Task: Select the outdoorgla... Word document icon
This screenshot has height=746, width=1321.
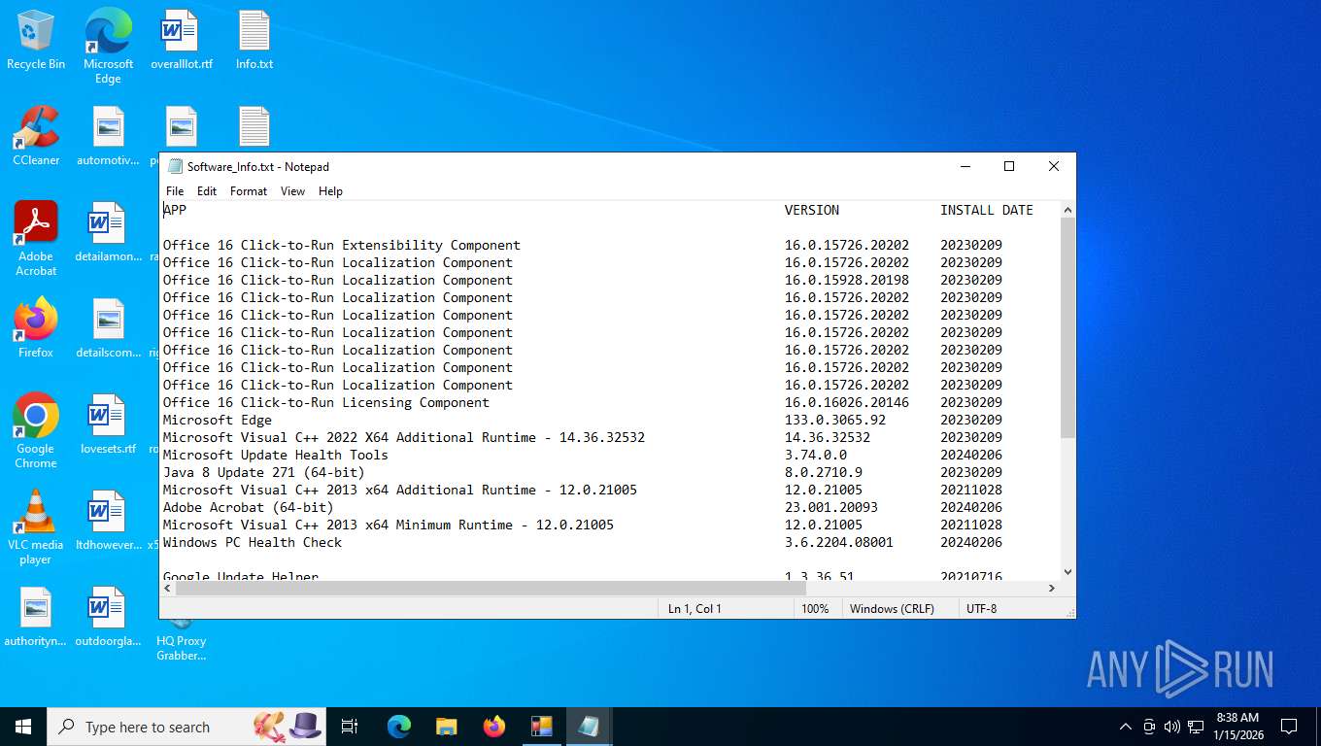Action: pos(108,617)
